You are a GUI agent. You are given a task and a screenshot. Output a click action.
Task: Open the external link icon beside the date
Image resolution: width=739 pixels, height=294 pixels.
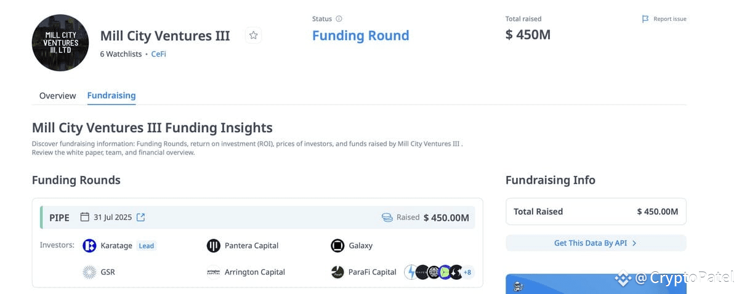pyautogui.click(x=141, y=217)
